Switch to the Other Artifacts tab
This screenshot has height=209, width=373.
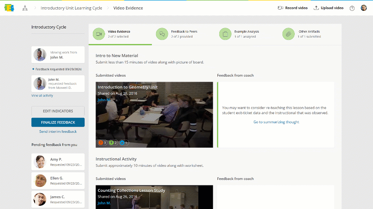310,34
